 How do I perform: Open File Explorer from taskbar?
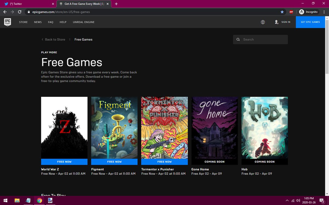[x=17, y=200]
